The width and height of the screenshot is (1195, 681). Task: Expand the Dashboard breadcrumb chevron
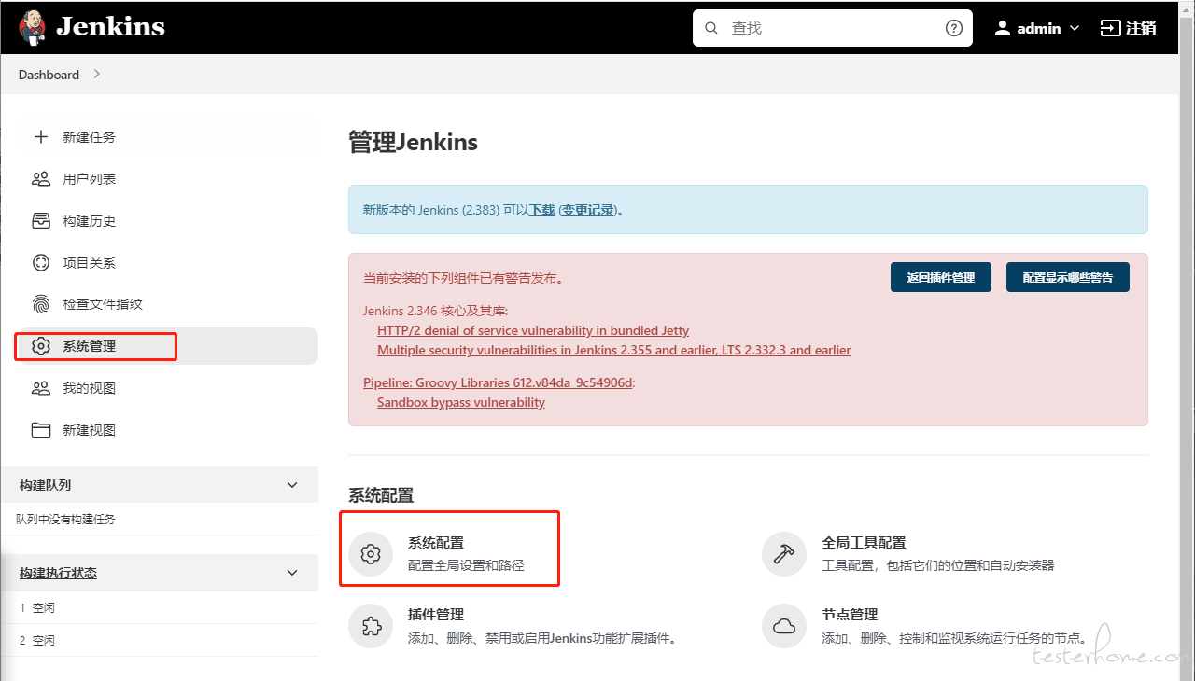click(97, 74)
